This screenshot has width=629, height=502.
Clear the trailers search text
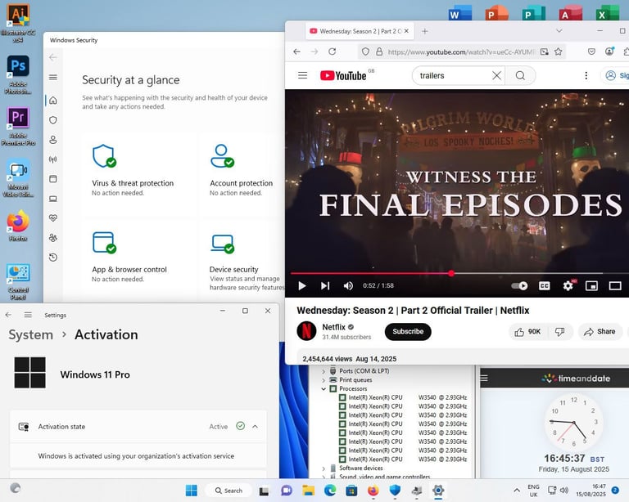[x=496, y=75]
